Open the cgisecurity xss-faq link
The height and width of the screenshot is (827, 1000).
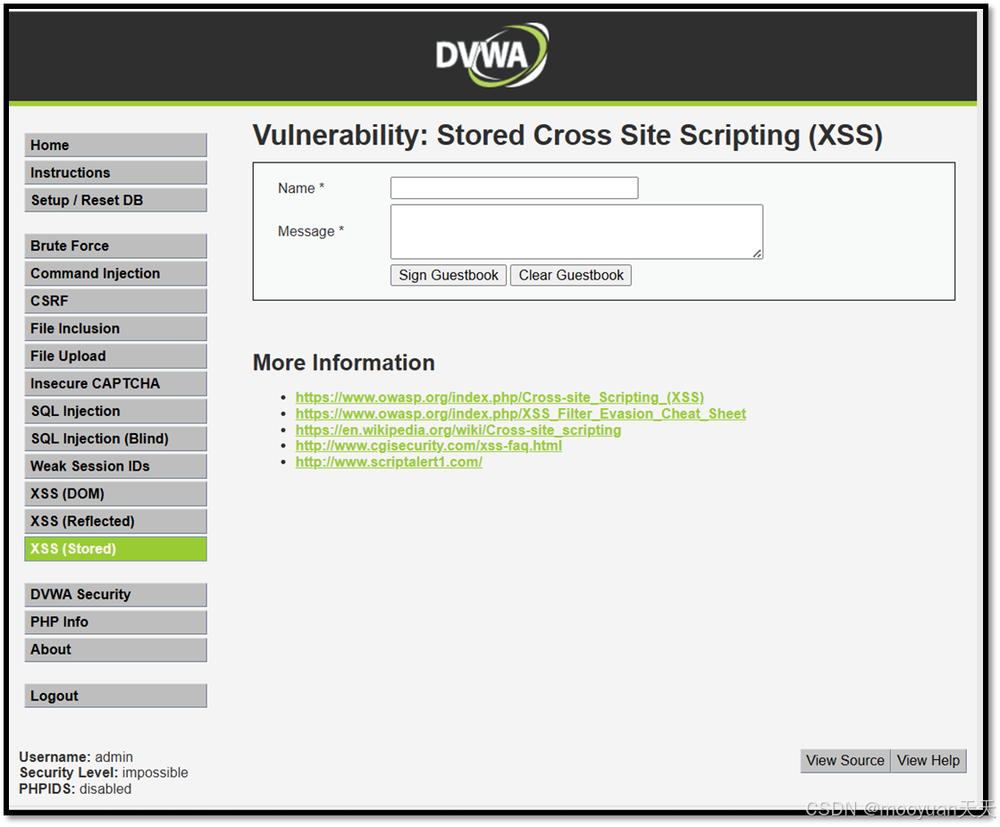tap(429, 446)
